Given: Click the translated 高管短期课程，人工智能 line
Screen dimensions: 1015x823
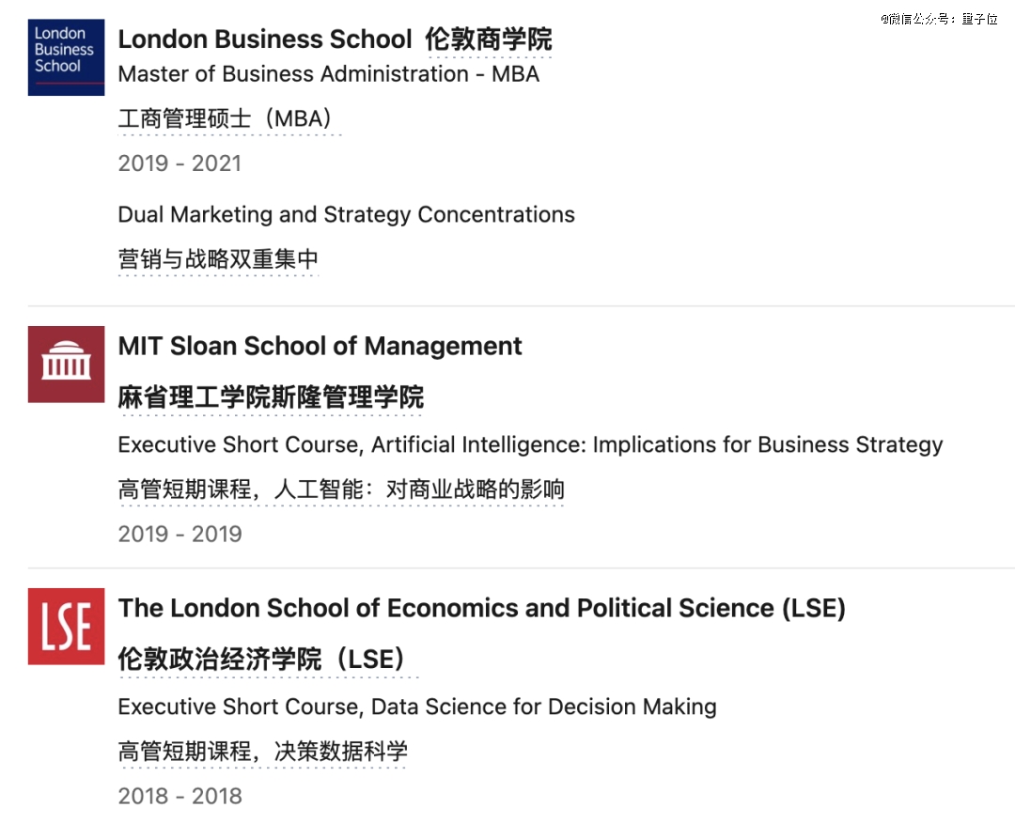Looking at the screenshot, I should pos(341,489).
